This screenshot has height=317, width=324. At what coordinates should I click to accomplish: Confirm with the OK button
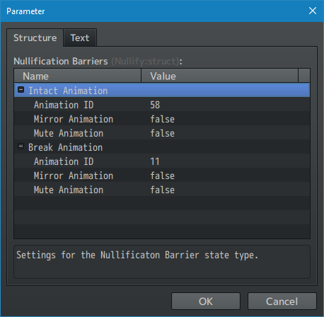[x=206, y=301]
